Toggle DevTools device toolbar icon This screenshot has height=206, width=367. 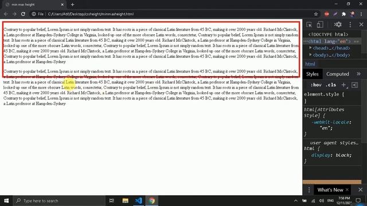pos(320,25)
